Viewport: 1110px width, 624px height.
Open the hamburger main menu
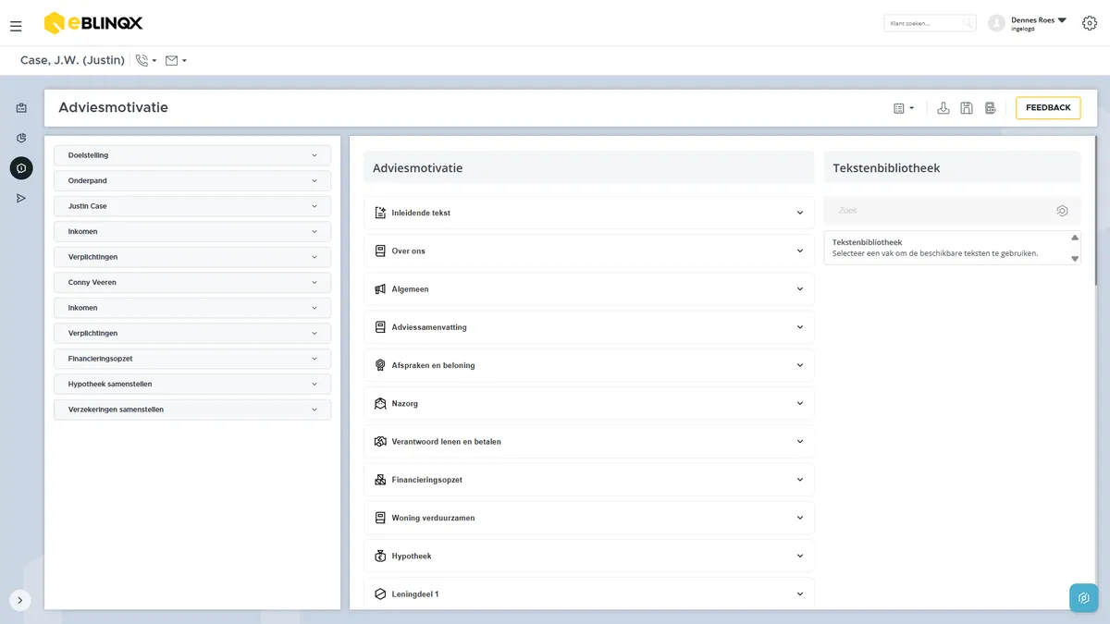(x=16, y=26)
